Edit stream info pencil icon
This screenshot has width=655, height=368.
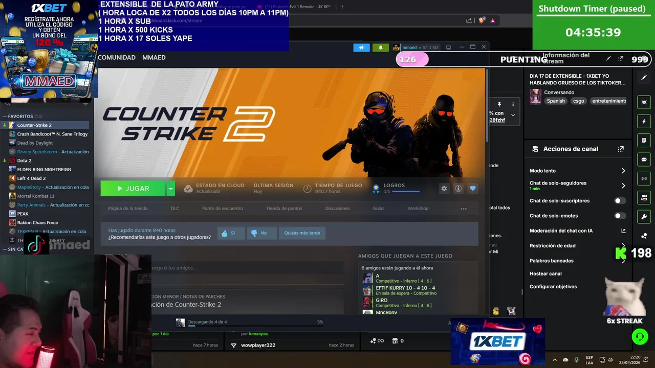click(608, 59)
